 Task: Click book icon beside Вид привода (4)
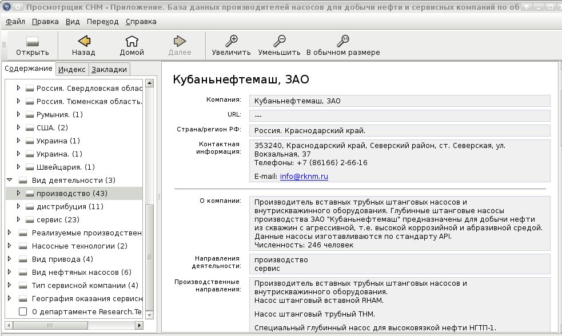[x=23, y=259]
